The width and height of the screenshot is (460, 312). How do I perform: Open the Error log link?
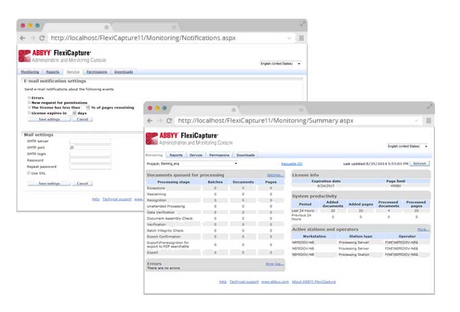click(275, 264)
